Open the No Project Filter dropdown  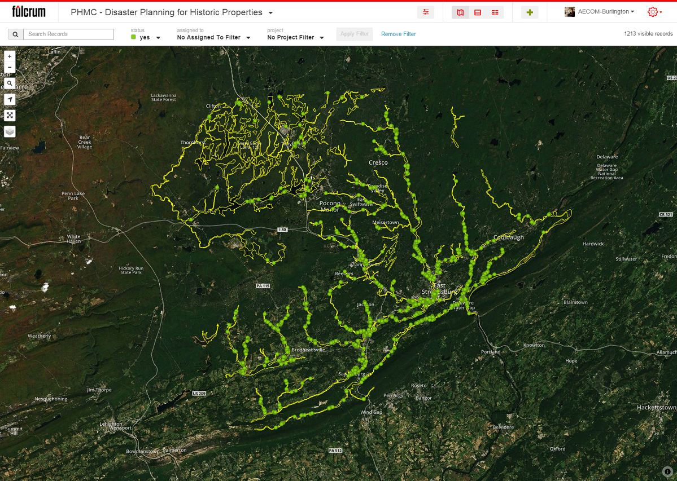tap(295, 38)
